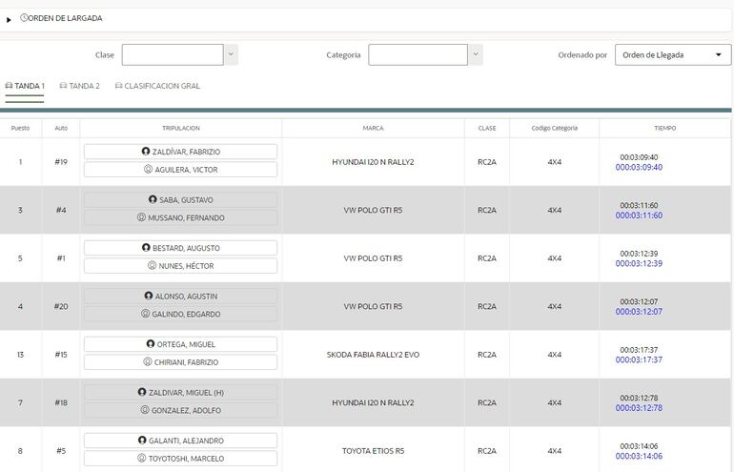Click the co-driver icon beside Toyotoshi, Marcelo
The height and width of the screenshot is (472, 734).
(x=143, y=459)
